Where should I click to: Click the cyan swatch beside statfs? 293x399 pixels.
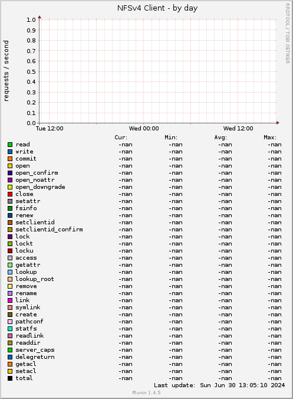pyautogui.click(x=10, y=329)
